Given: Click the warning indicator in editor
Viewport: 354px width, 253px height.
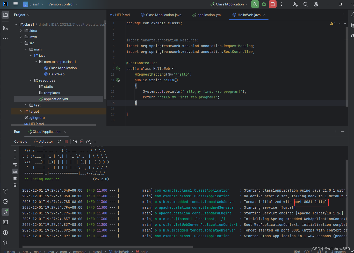Looking at the screenshot, I should (x=333, y=24).
